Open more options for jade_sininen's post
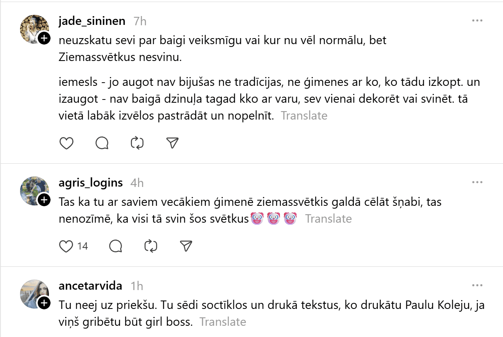Screen dimensions: 503x337 pos(477,21)
